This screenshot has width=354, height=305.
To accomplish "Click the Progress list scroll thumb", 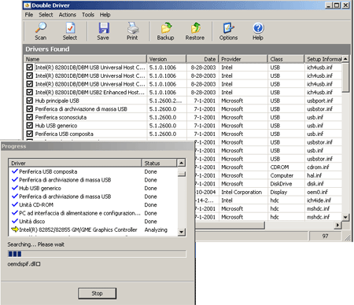I will click(x=182, y=174).
